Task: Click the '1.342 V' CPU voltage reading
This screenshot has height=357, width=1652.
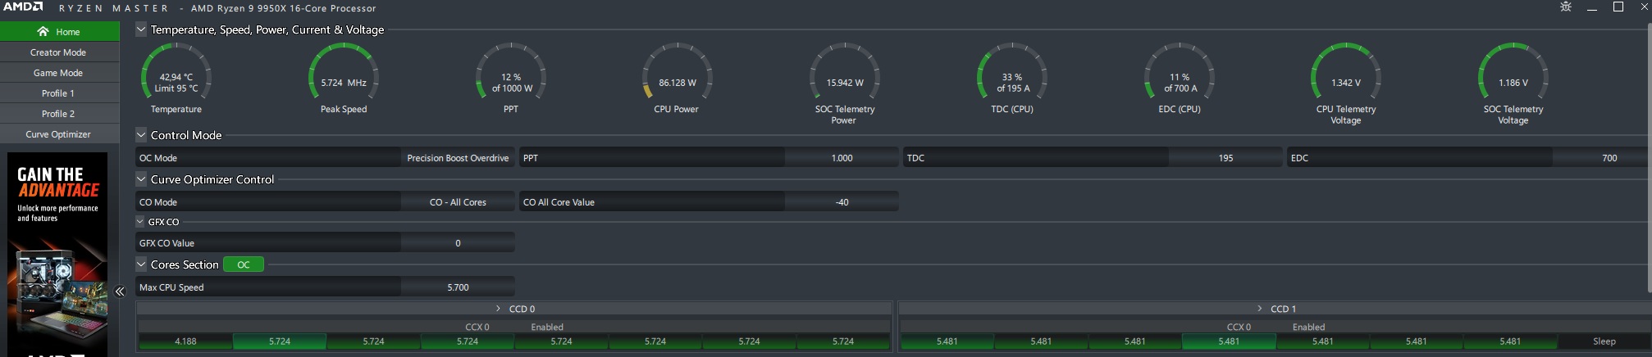Action: (1346, 83)
